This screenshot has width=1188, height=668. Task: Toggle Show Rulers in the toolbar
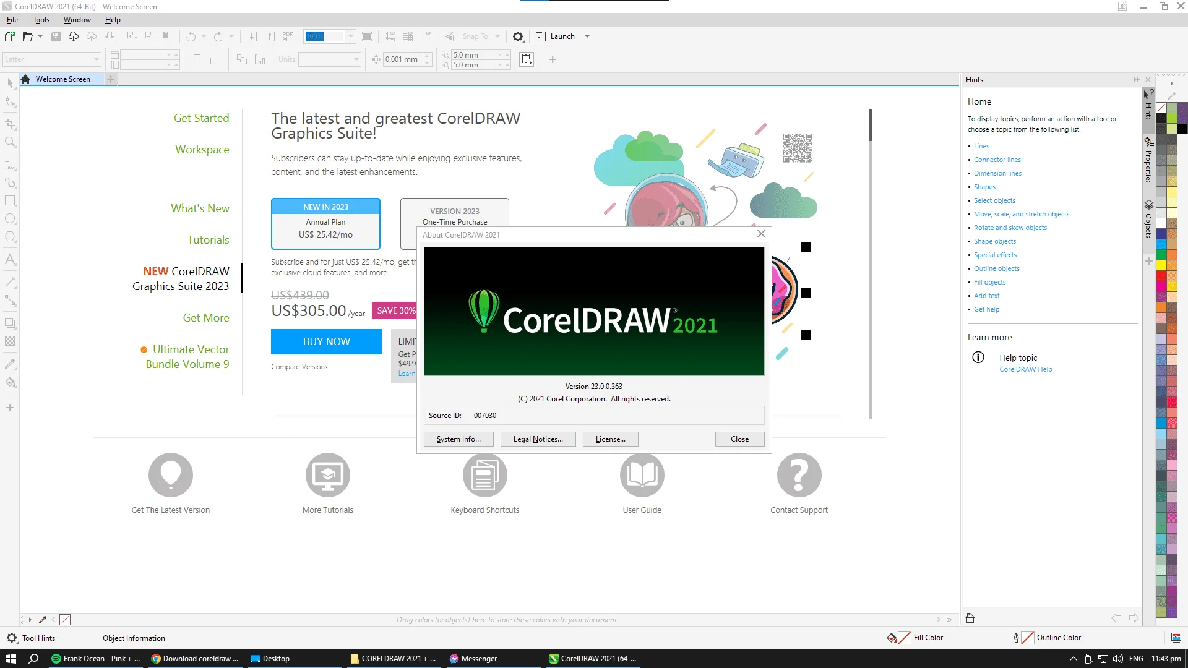click(x=390, y=36)
